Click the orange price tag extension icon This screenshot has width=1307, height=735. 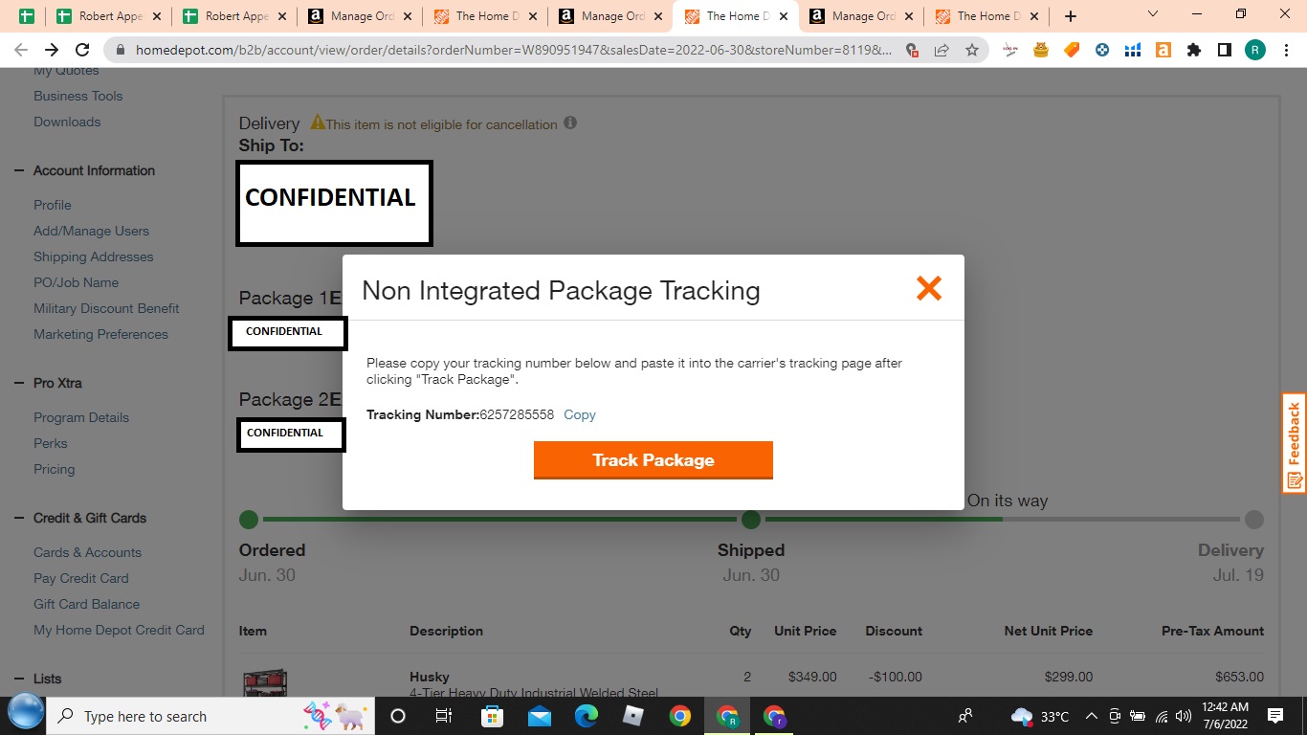click(1072, 50)
